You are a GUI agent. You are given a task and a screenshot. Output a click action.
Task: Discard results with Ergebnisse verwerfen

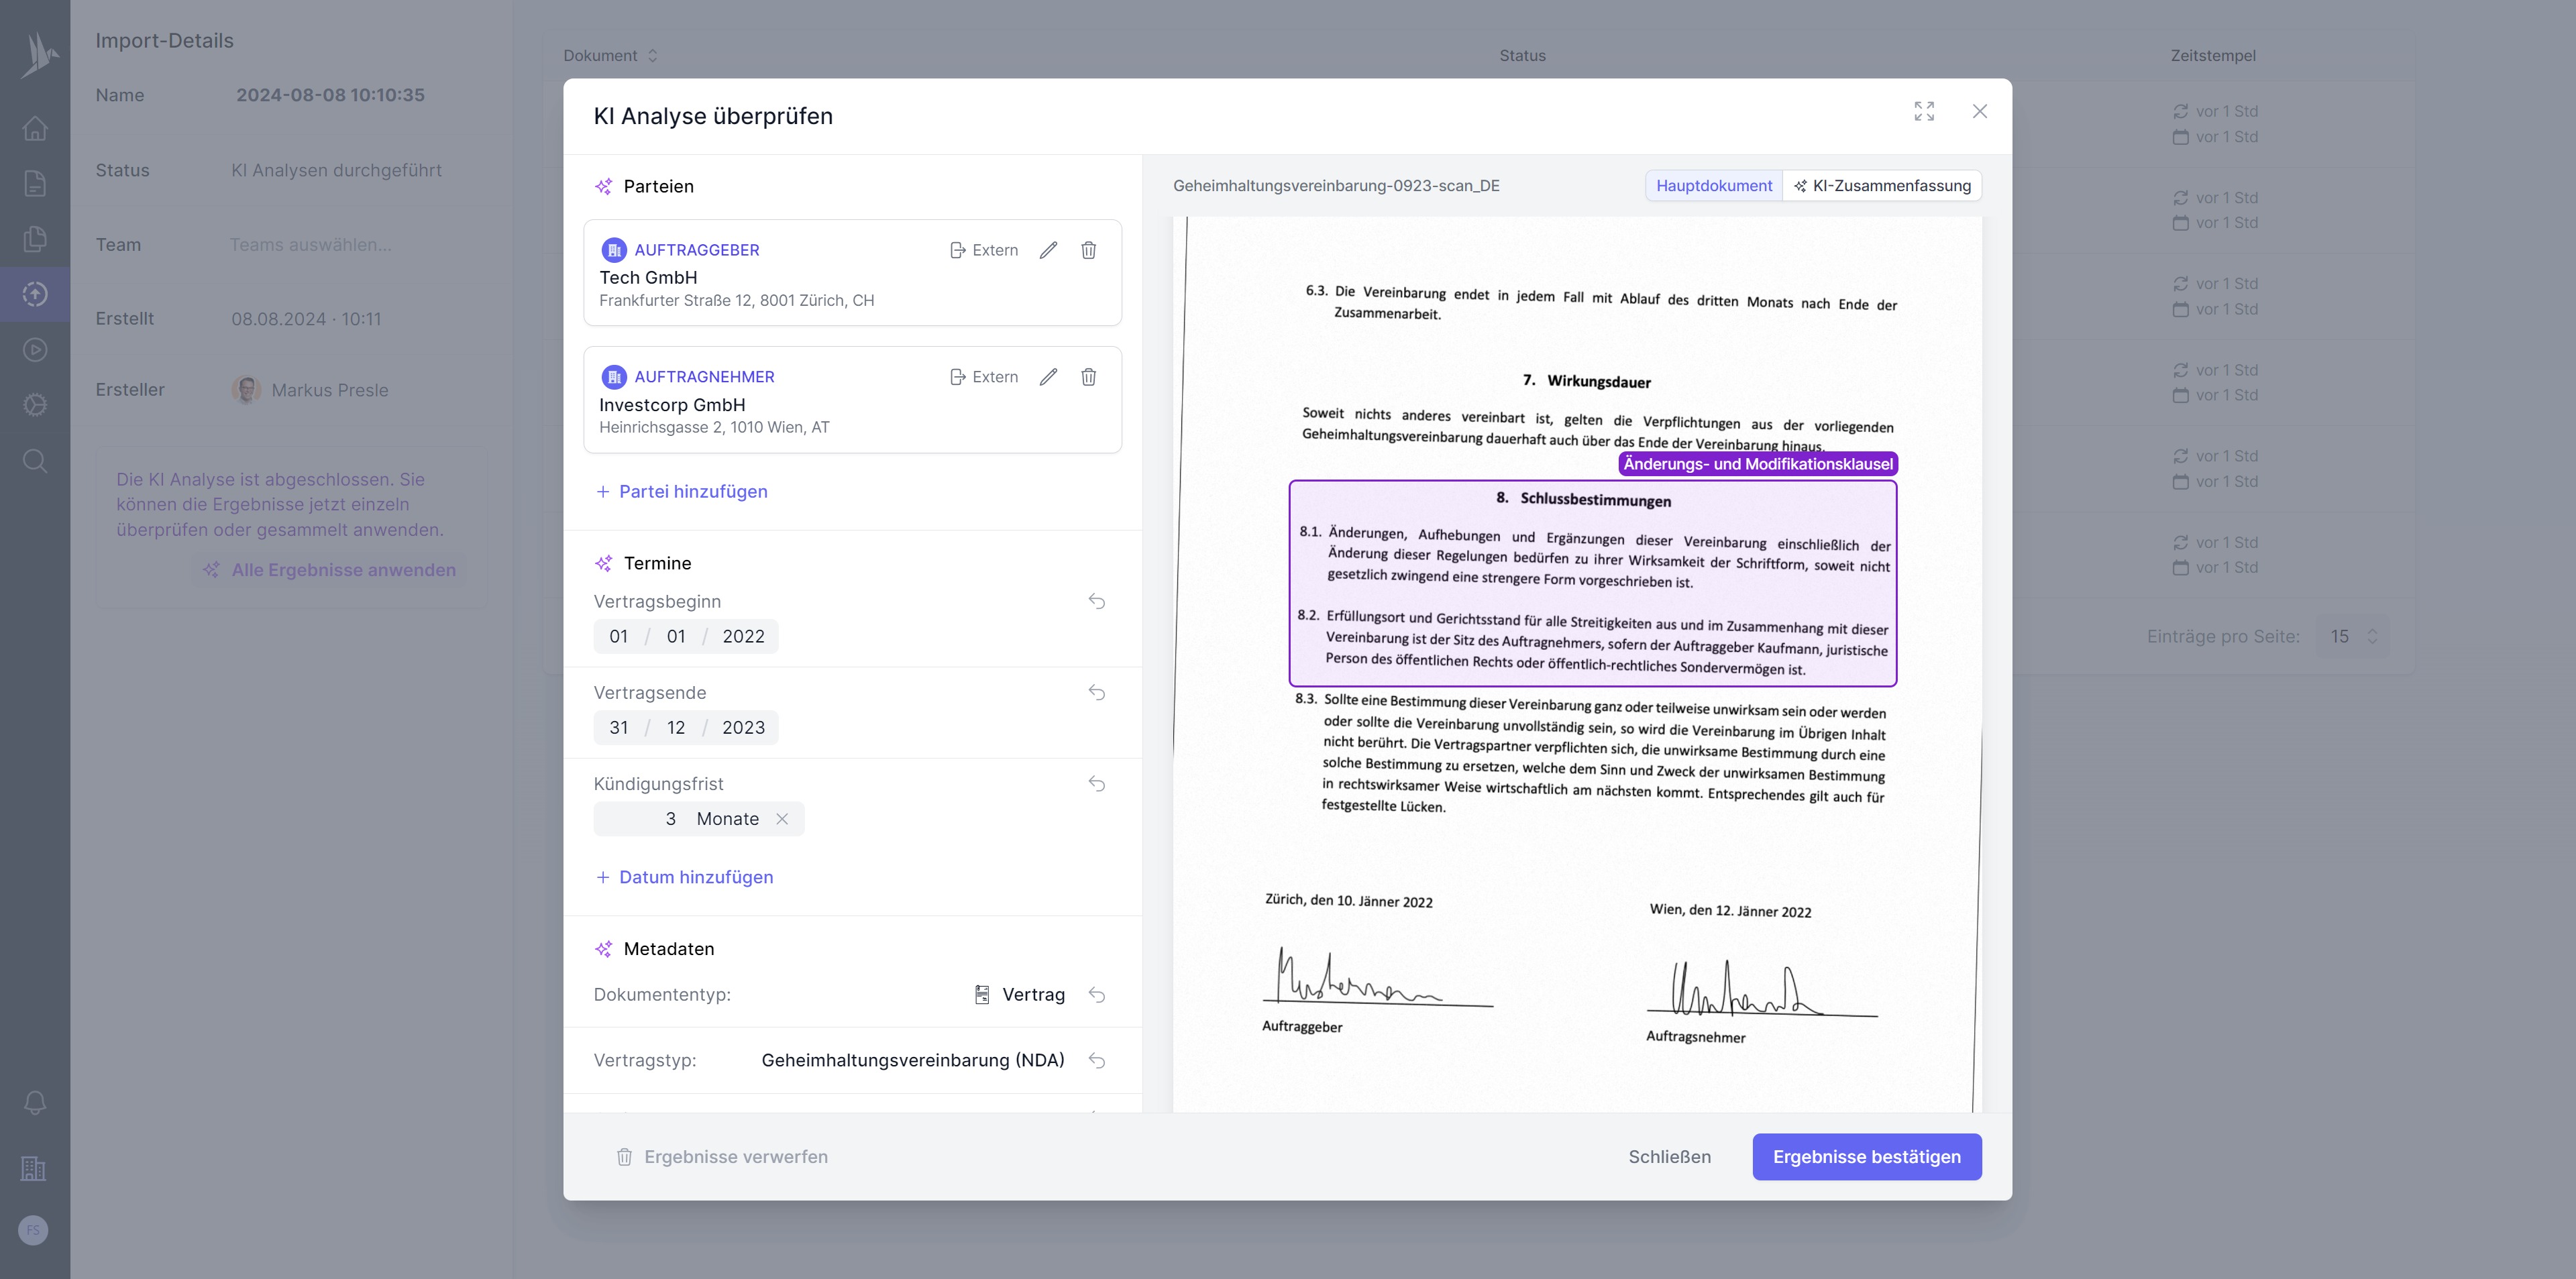point(722,1157)
